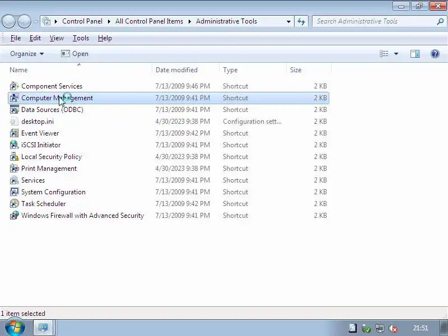The height and width of the screenshot is (336, 448).
Task: Open the View menu
Action: click(57, 38)
